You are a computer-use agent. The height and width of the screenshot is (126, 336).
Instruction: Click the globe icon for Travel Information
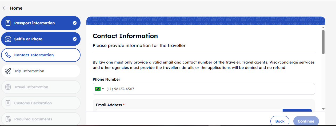click(x=8, y=87)
